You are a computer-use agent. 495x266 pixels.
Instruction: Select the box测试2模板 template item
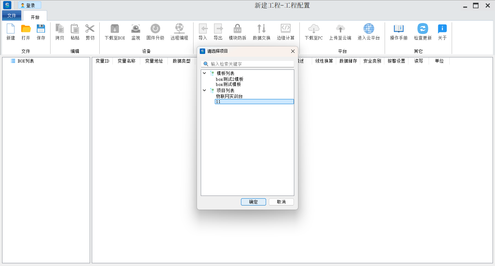click(x=229, y=79)
